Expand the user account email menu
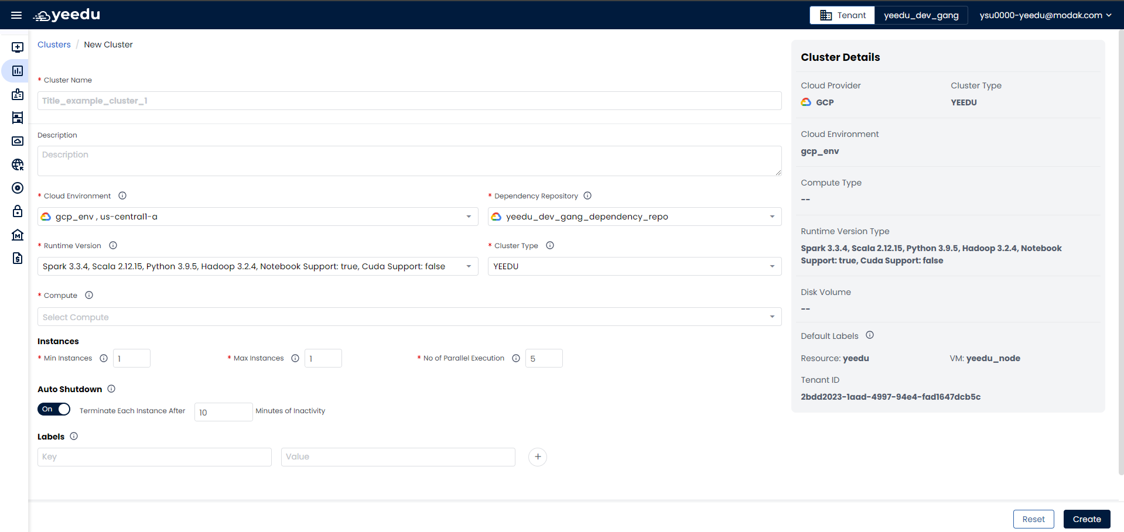 coord(1046,15)
